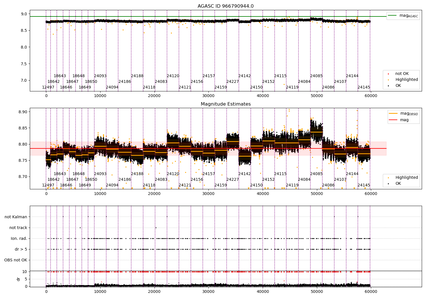This screenshot has width=426, height=298.
Task: Click the 8.70 tick on Magnitude Estimates axis
Action: click(x=23, y=177)
